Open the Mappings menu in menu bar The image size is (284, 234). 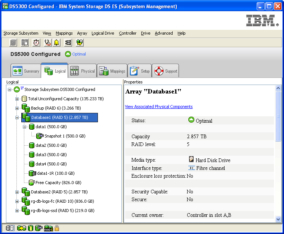64,33
